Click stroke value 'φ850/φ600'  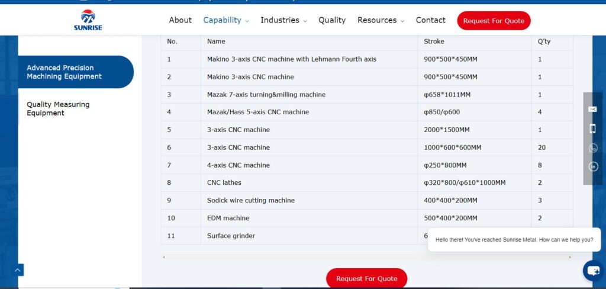[441, 112]
